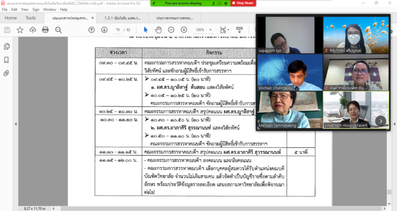This screenshot has width=397, height=211.
Task: Zoom out with the minus icon
Action: click(x=171, y=30)
